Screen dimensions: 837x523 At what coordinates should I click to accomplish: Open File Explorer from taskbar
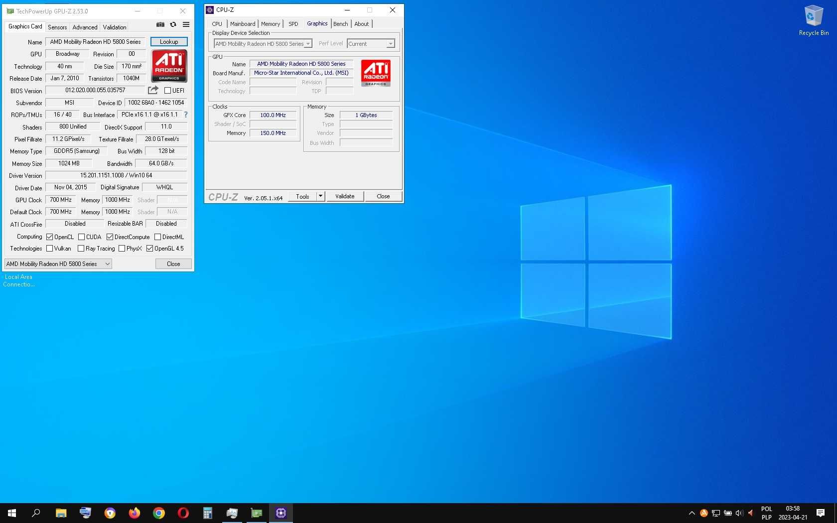[61, 513]
